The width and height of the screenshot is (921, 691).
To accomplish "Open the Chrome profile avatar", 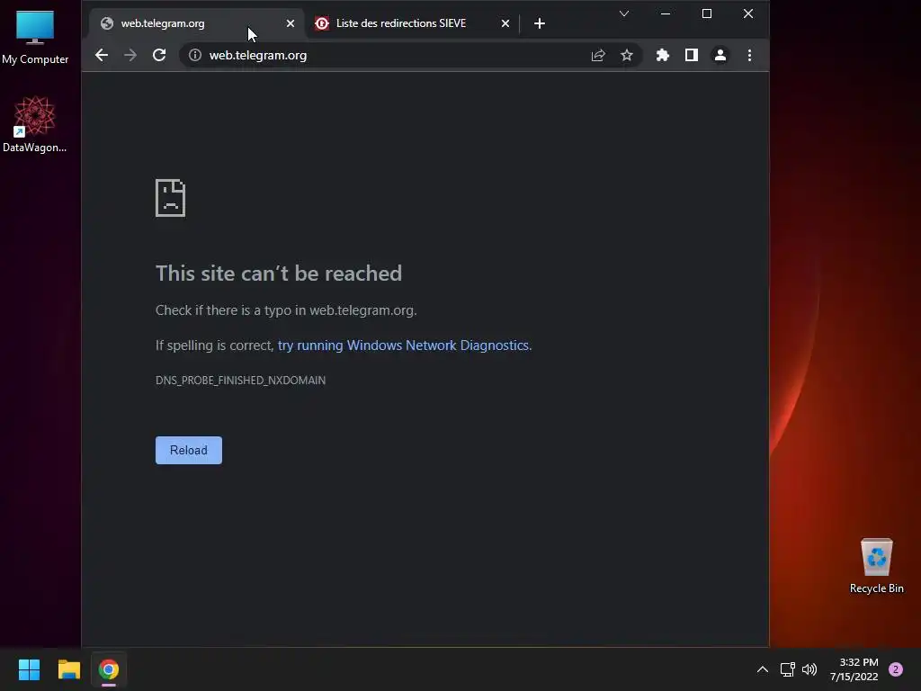I will (720, 55).
